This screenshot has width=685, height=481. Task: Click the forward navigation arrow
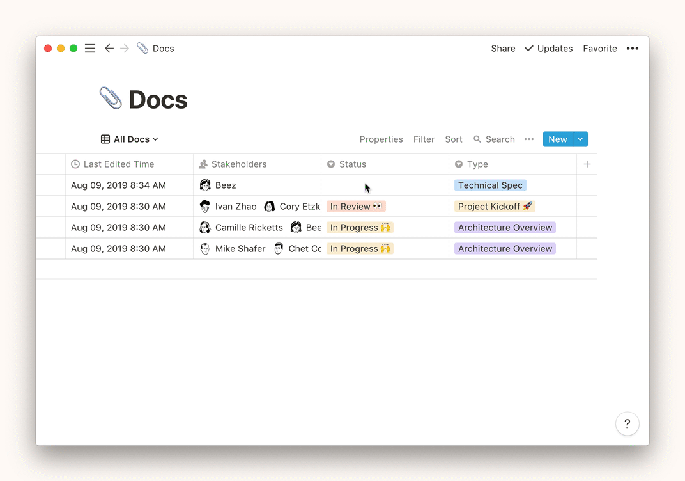point(125,49)
